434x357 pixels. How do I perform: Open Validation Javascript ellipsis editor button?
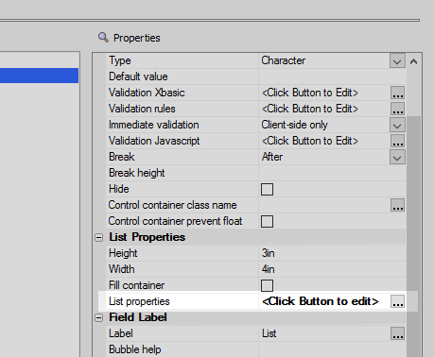[397, 141]
